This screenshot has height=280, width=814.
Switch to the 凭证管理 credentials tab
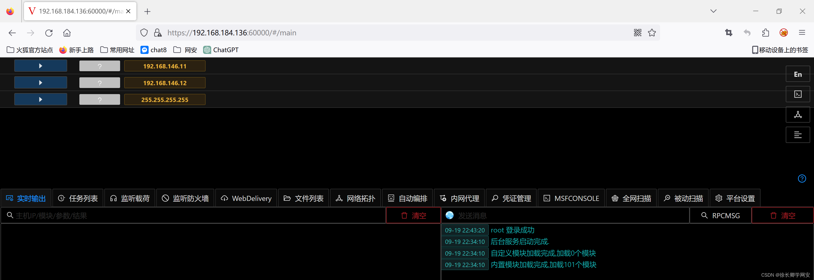(x=511, y=198)
